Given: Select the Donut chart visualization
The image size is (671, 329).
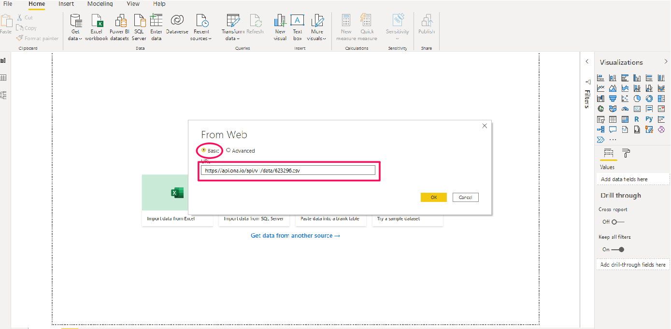Looking at the screenshot, I should (x=649, y=99).
